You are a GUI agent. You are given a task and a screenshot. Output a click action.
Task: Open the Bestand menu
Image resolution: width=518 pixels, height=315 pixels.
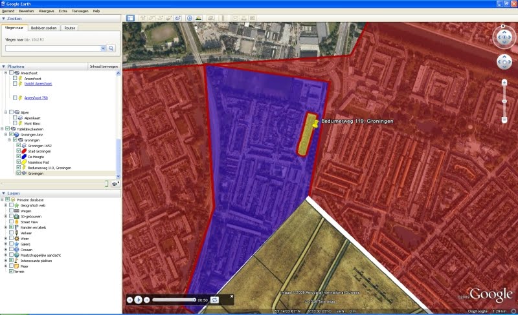[8, 11]
